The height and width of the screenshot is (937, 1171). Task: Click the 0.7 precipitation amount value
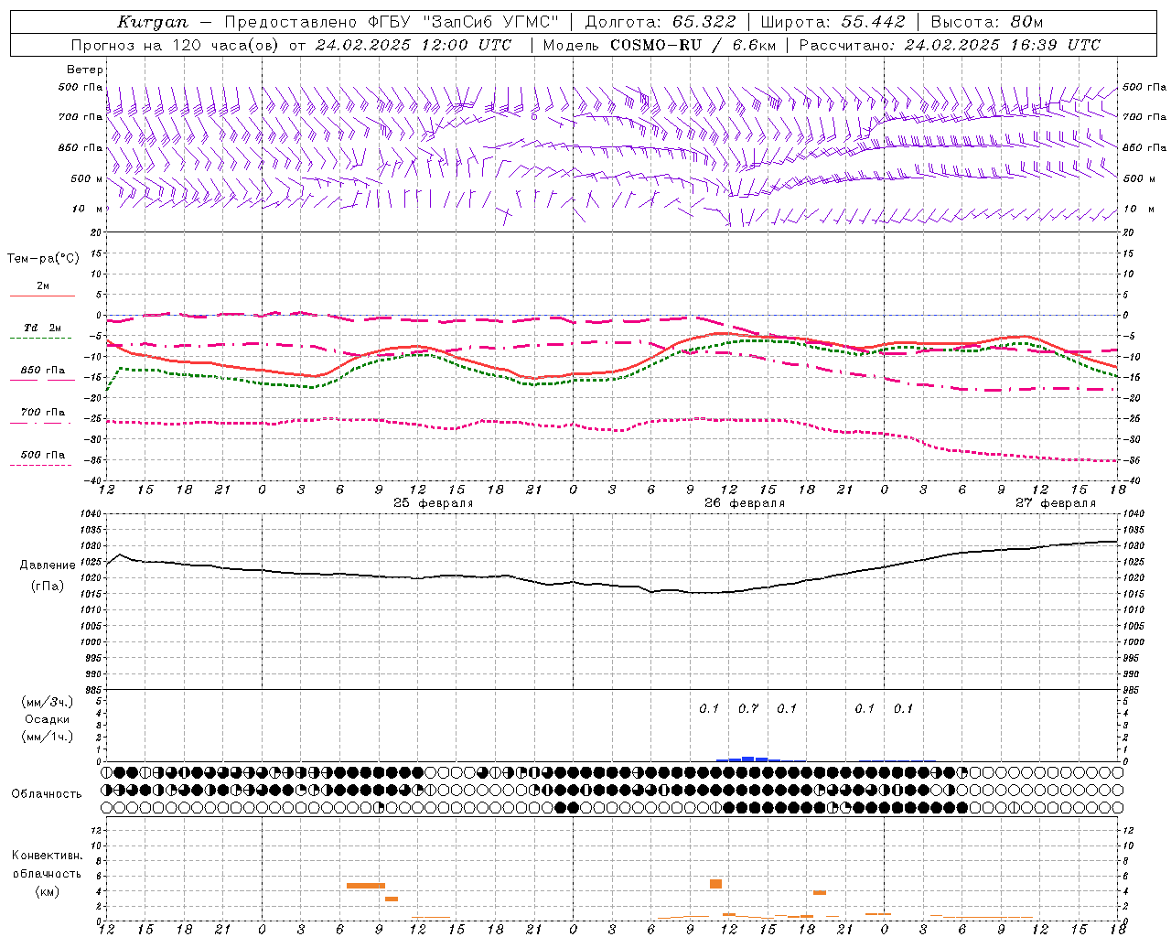(748, 708)
